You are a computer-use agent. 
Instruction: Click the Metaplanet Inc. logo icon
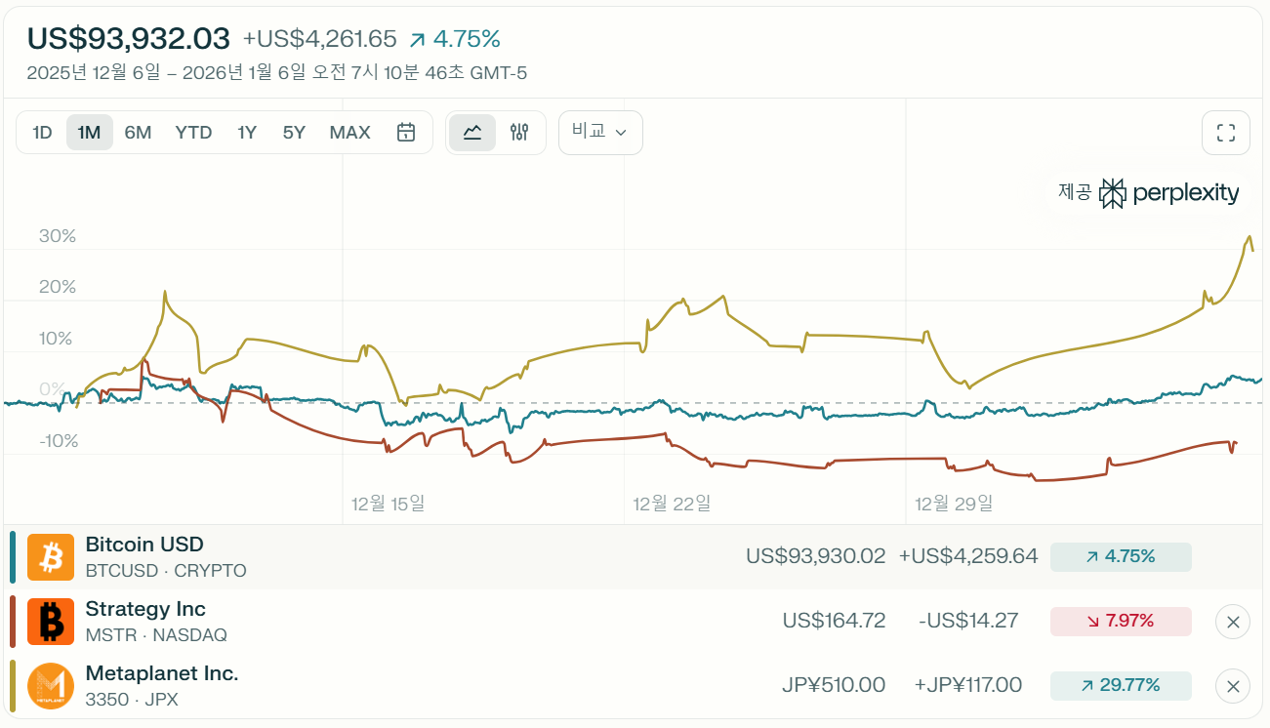tap(51, 686)
